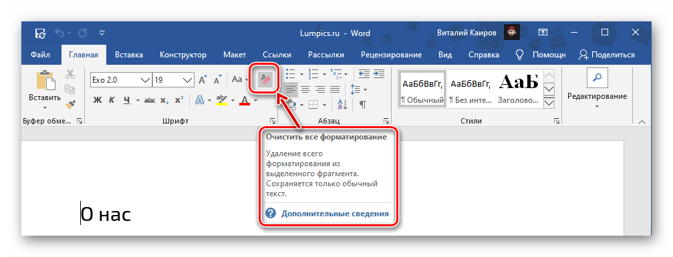Toggle italic К formatting
Screen dimensions: 673x257
[x=112, y=100]
